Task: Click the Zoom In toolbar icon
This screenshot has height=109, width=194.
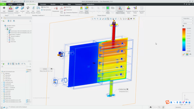Action: click(95, 19)
